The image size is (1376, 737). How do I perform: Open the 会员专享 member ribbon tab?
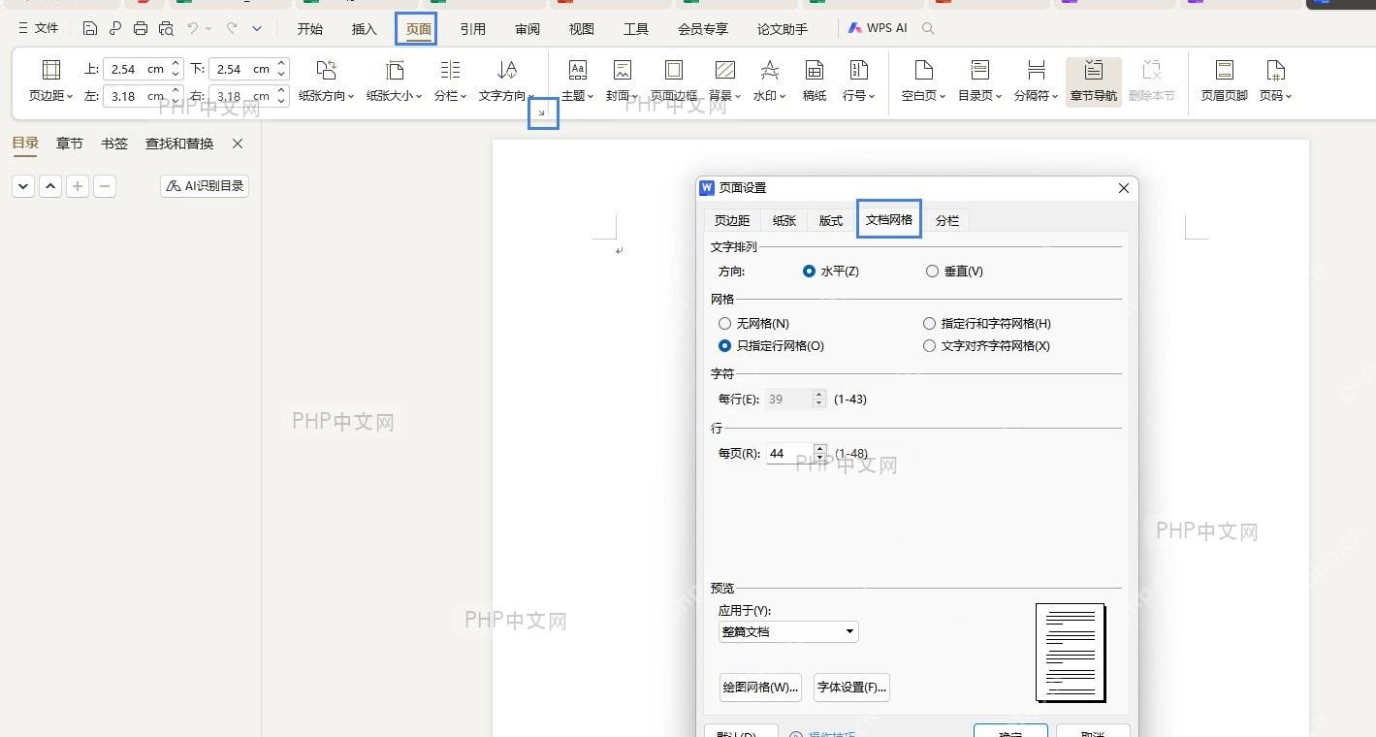tap(703, 29)
